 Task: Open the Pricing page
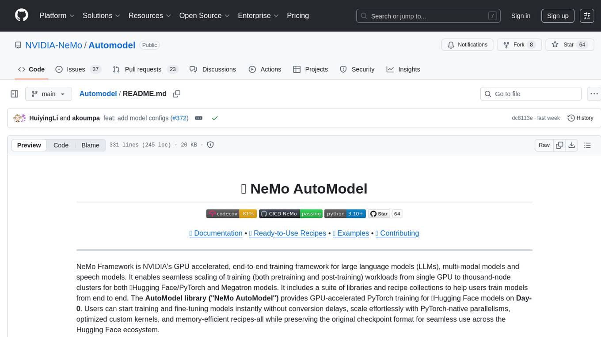(x=298, y=15)
